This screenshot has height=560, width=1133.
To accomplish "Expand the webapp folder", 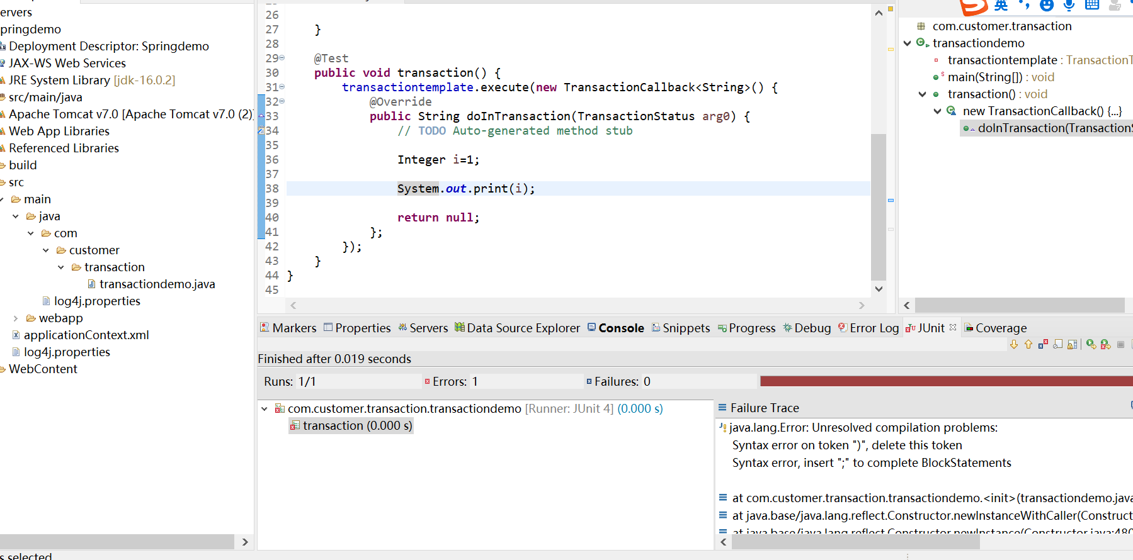I will (x=16, y=318).
